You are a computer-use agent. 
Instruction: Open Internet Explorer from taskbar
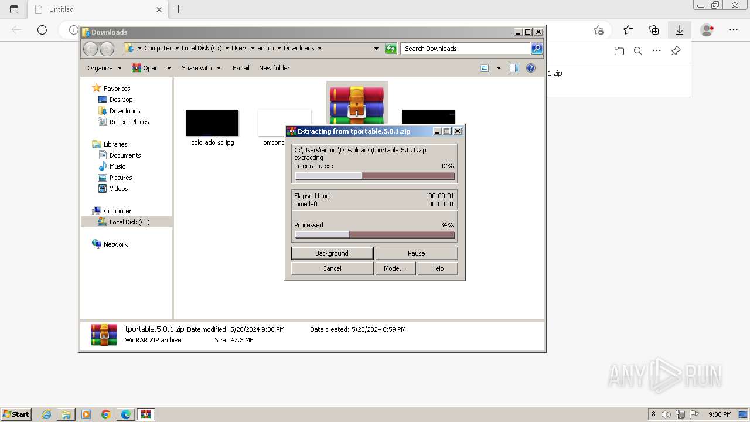pyautogui.click(x=46, y=414)
